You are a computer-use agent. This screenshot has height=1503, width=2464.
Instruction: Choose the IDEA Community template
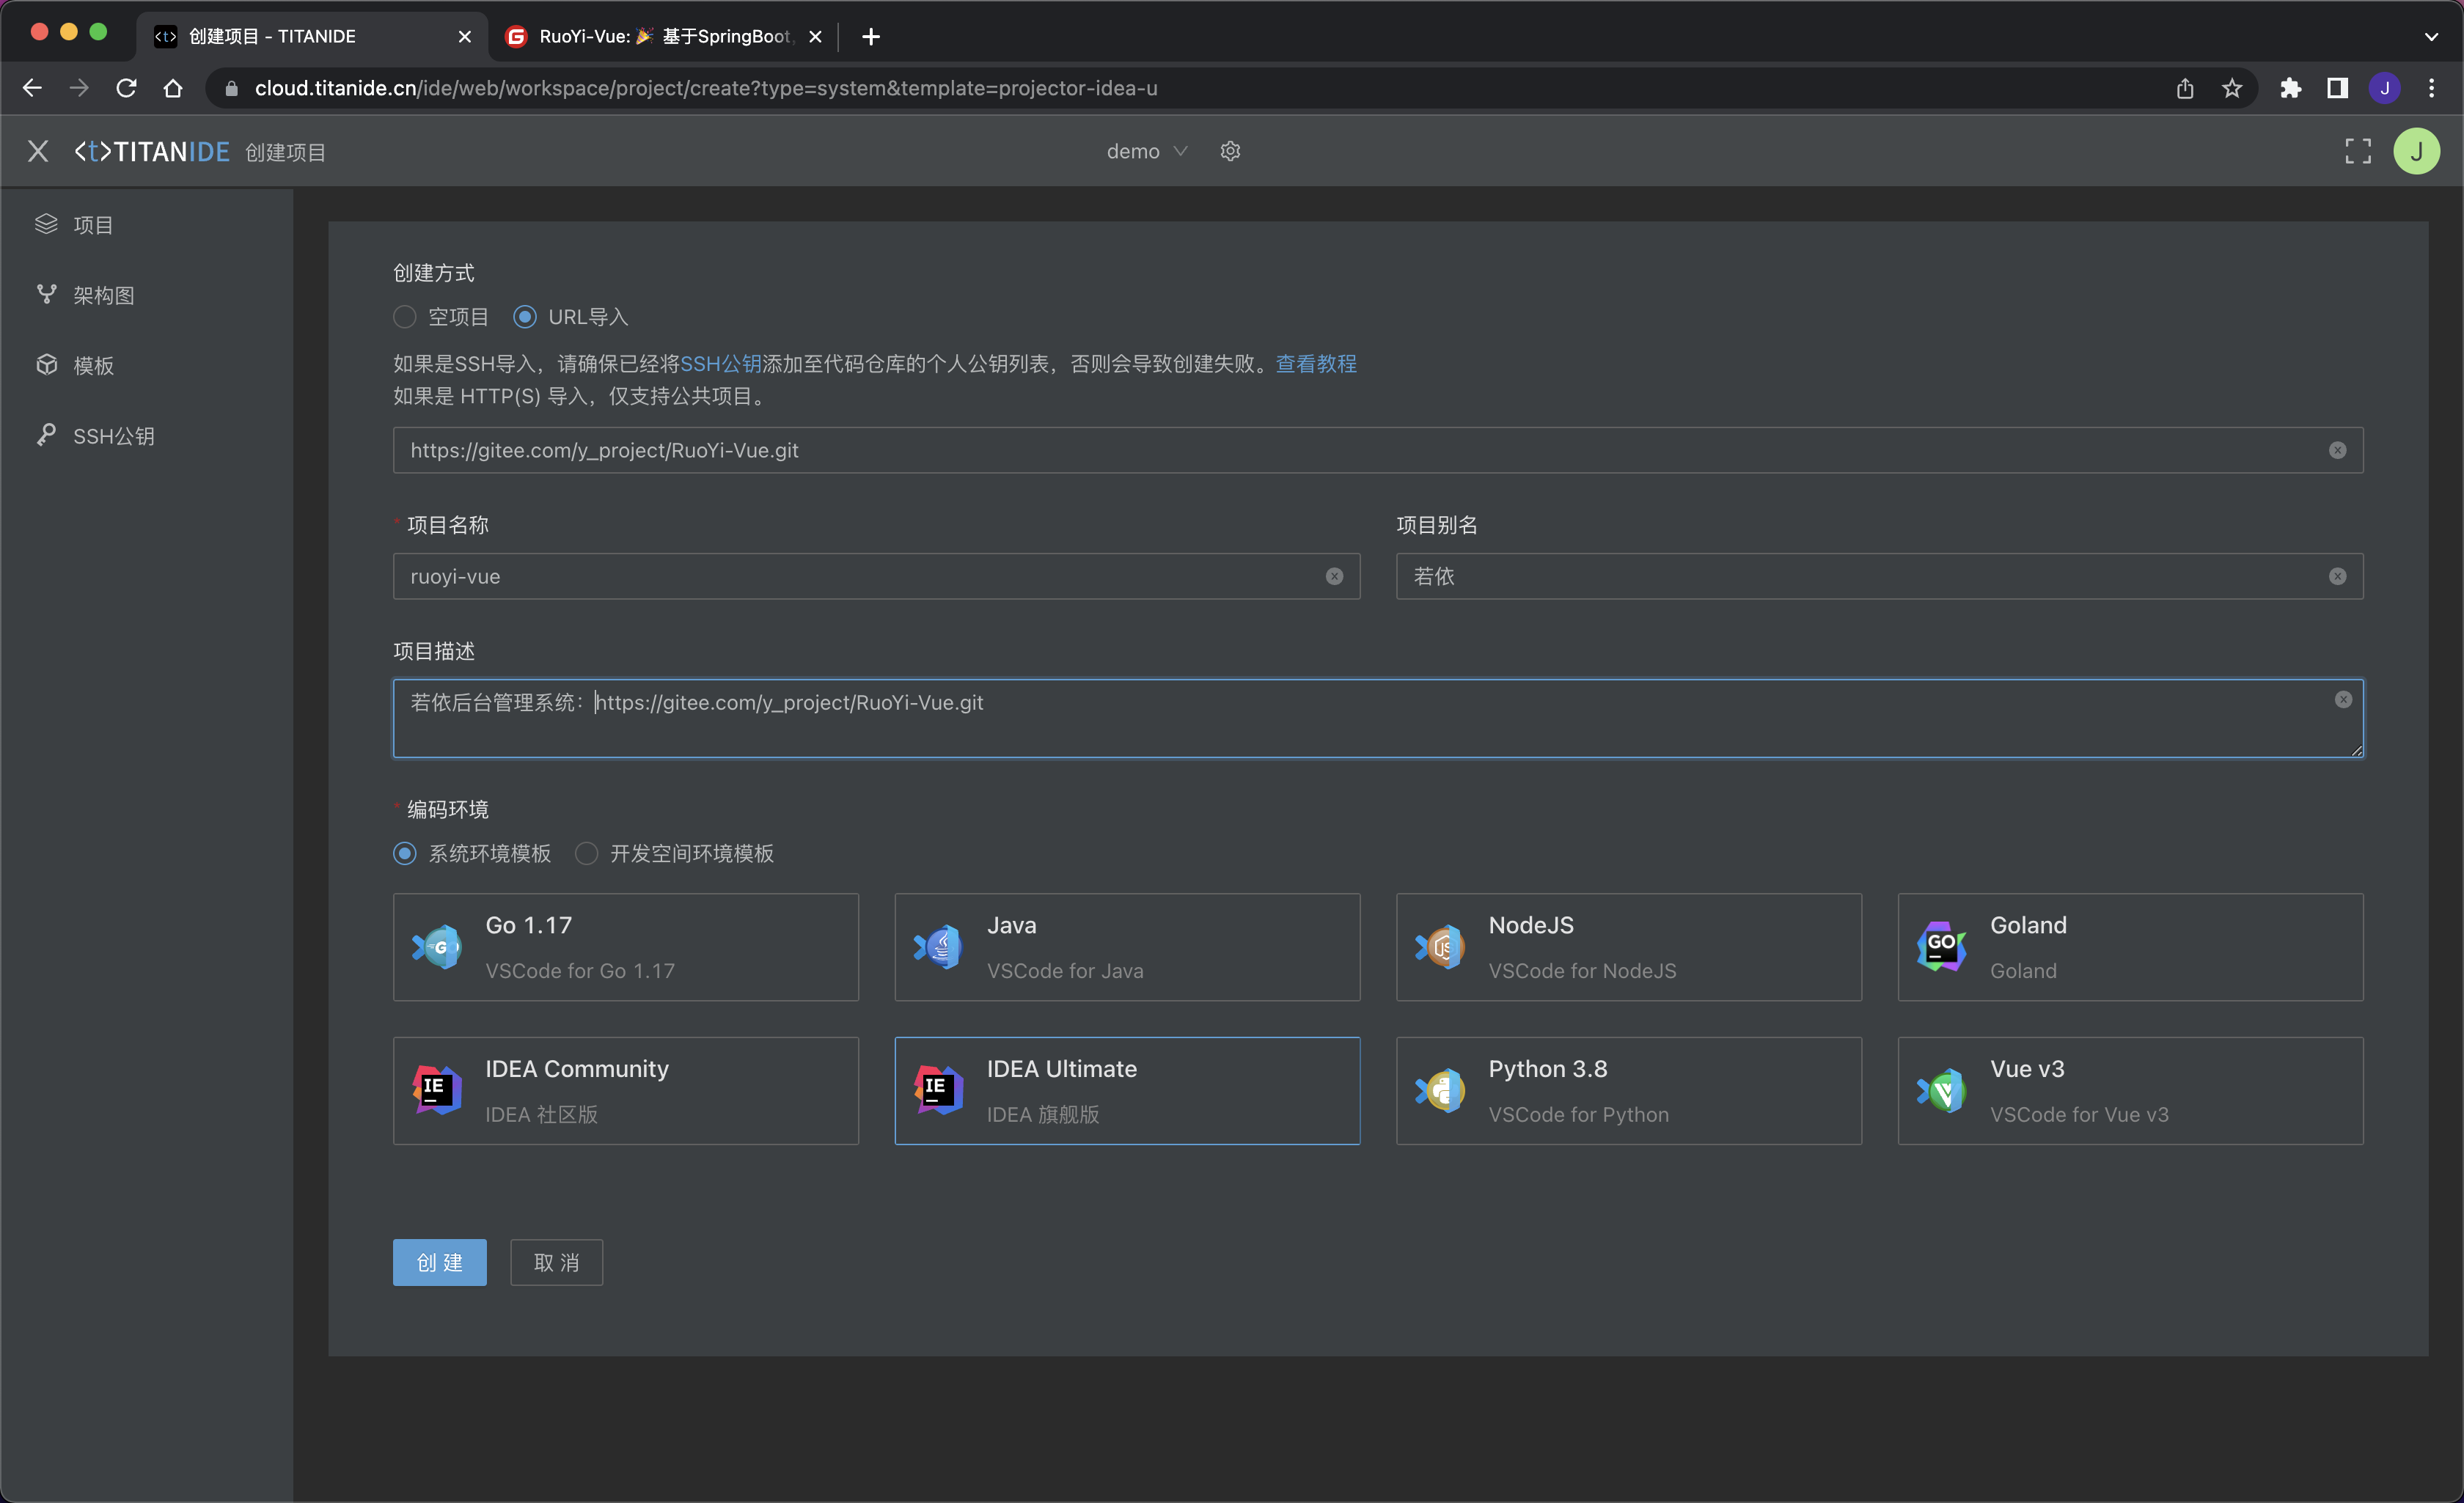[x=625, y=1090]
